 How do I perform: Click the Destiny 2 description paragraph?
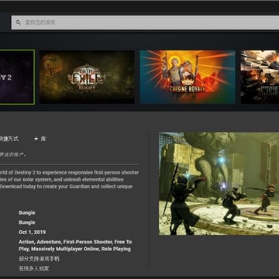[70, 180]
